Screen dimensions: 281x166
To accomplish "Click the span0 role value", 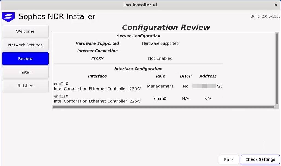I will pos(160,99).
